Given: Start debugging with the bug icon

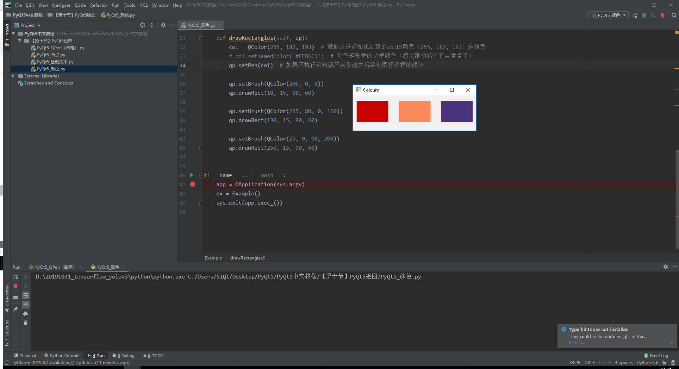Looking at the screenshot, I should pos(644,15).
